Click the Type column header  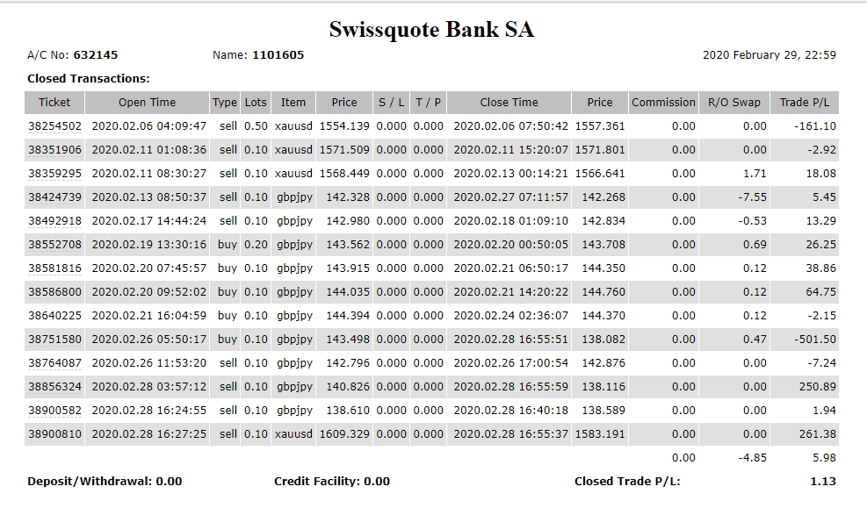225,103
